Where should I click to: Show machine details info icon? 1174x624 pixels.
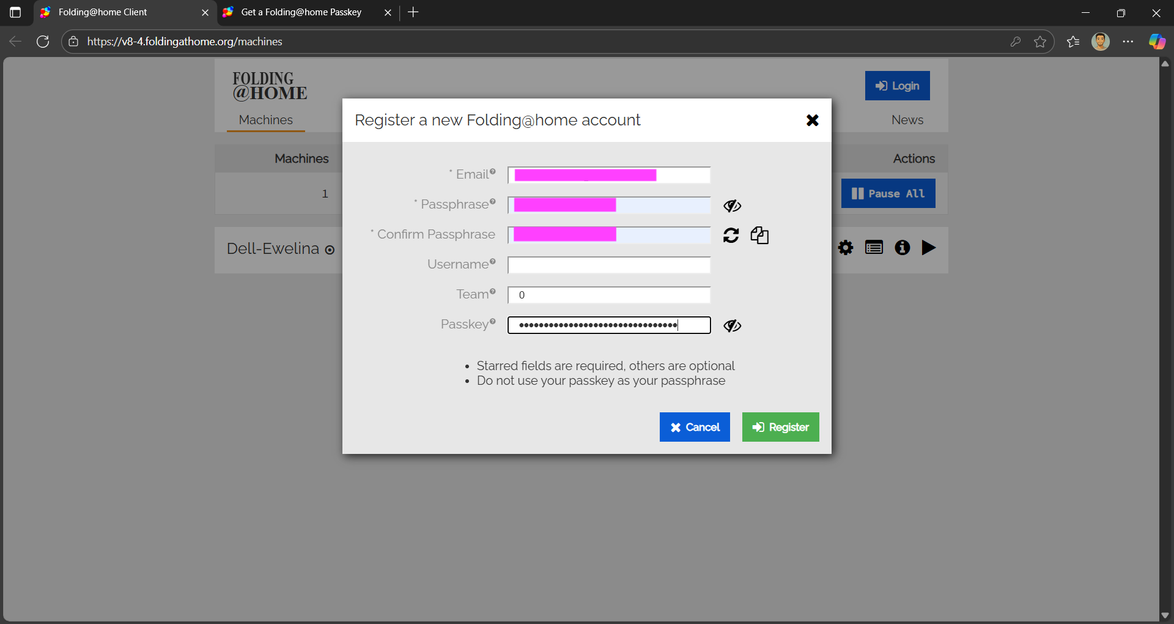pyautogui.click(x=902, y=248)
